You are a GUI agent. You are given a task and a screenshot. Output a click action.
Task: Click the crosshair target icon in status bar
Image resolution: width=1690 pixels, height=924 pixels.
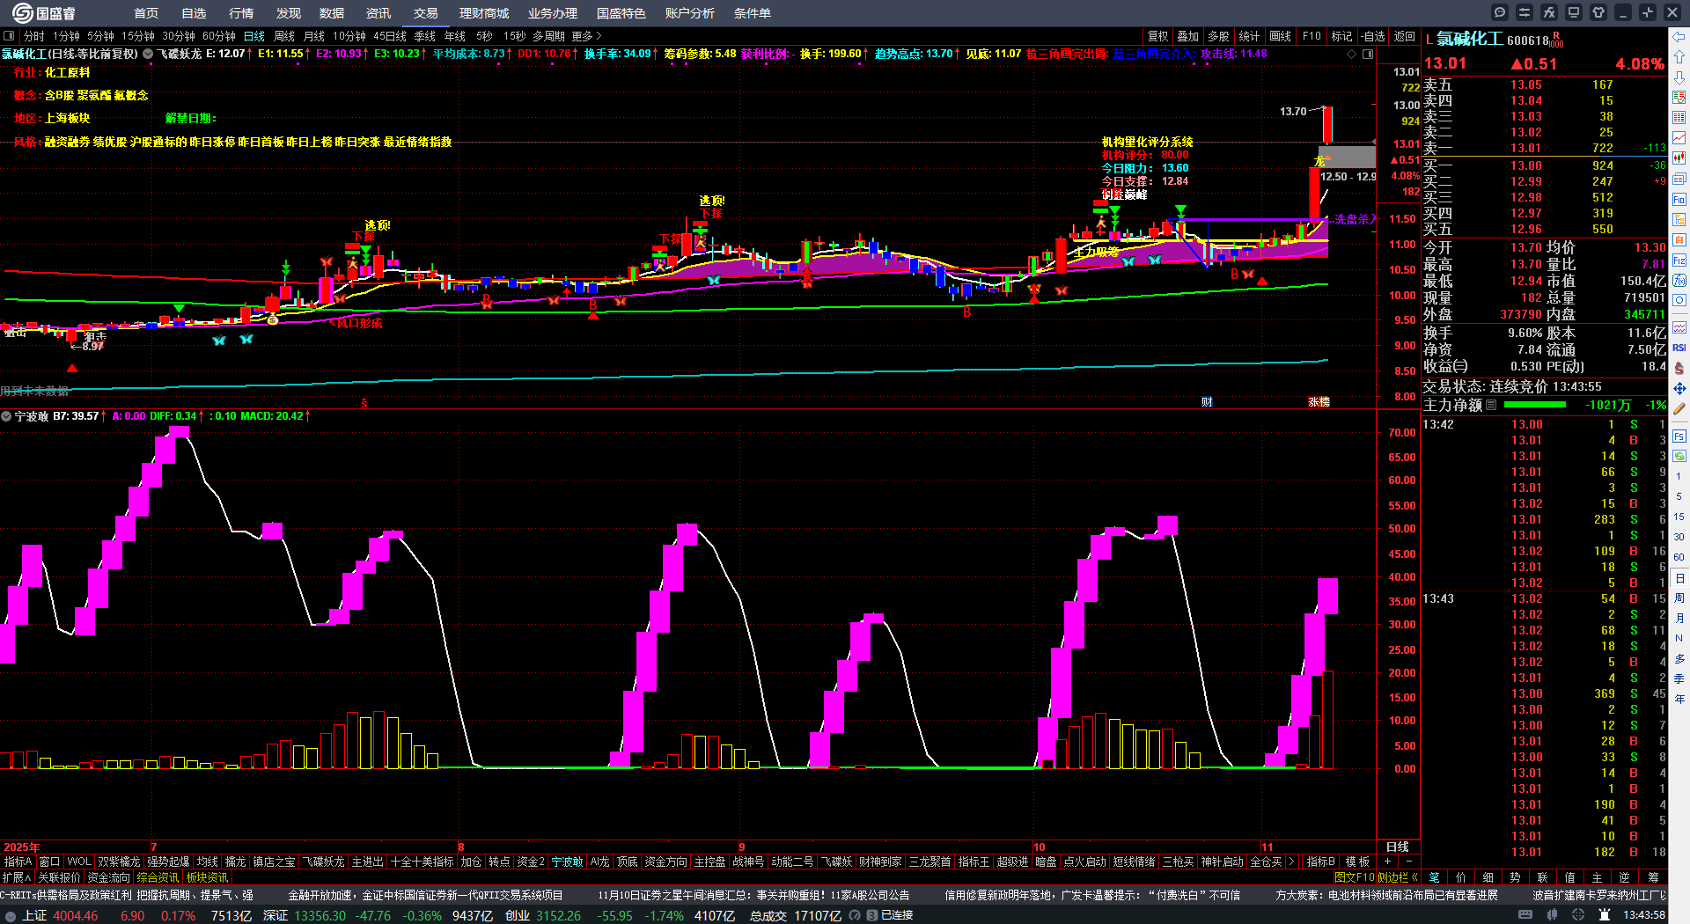click(x=1580, y=915)
